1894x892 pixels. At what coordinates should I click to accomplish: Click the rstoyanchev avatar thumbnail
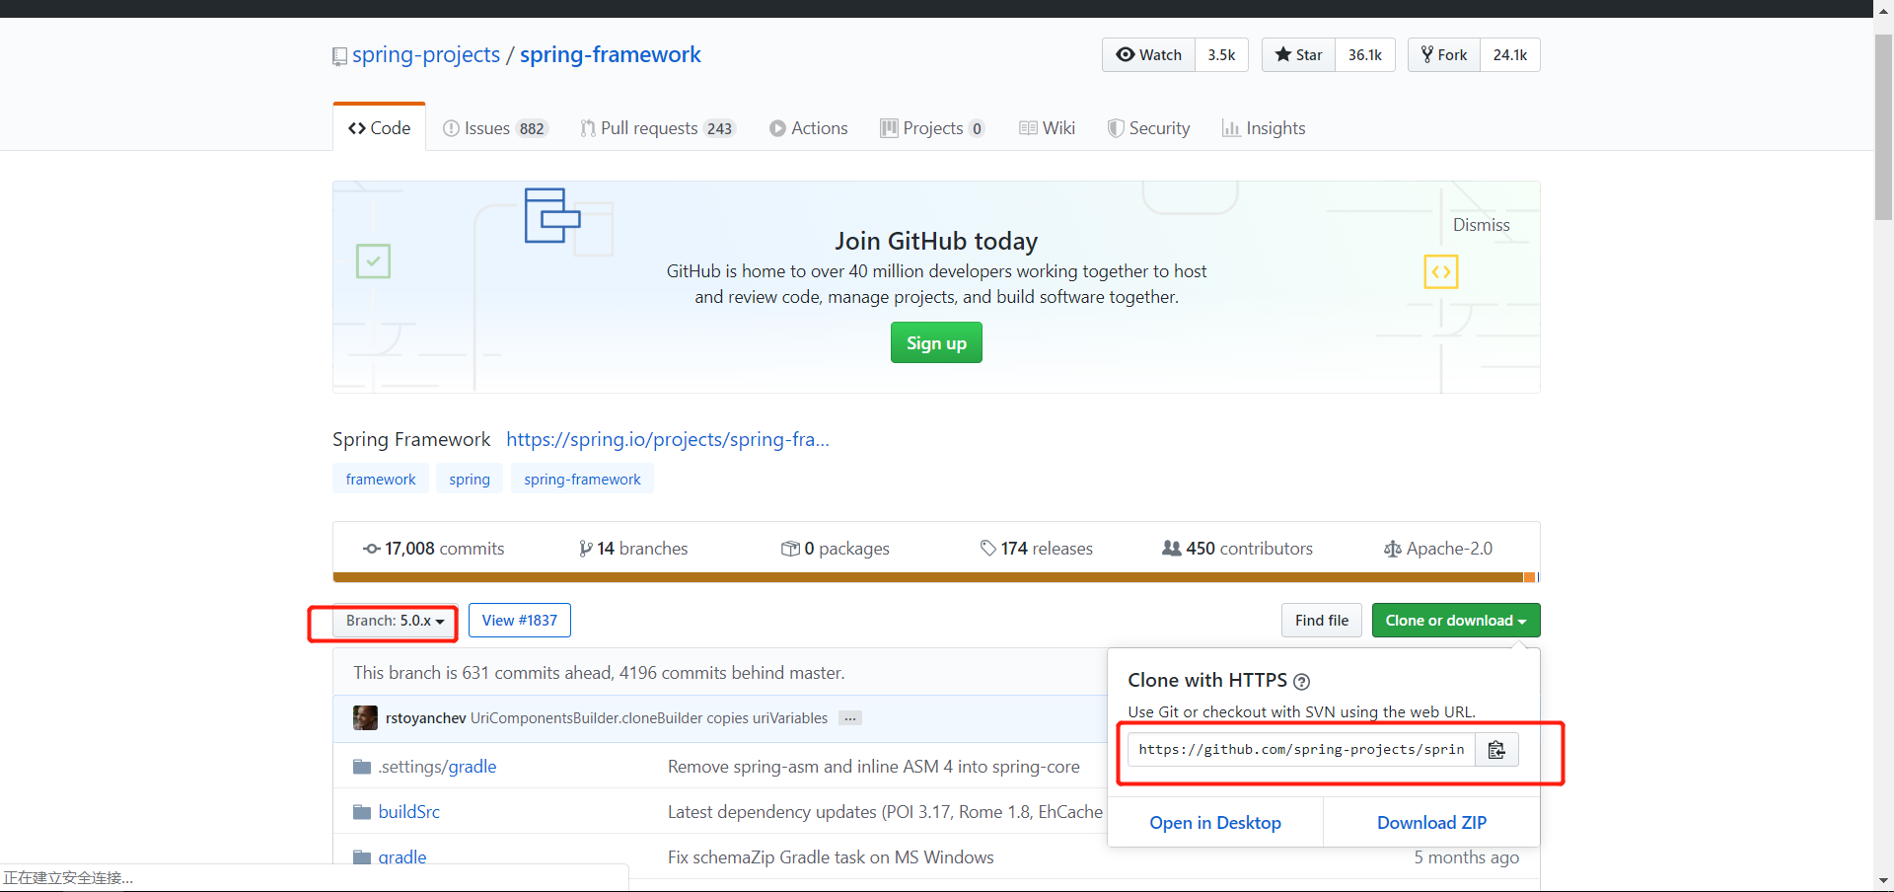click(365, 718)
